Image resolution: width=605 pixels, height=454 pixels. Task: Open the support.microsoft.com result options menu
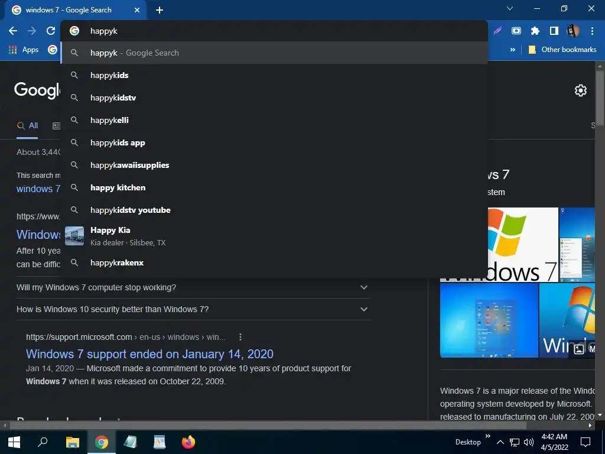240,337
